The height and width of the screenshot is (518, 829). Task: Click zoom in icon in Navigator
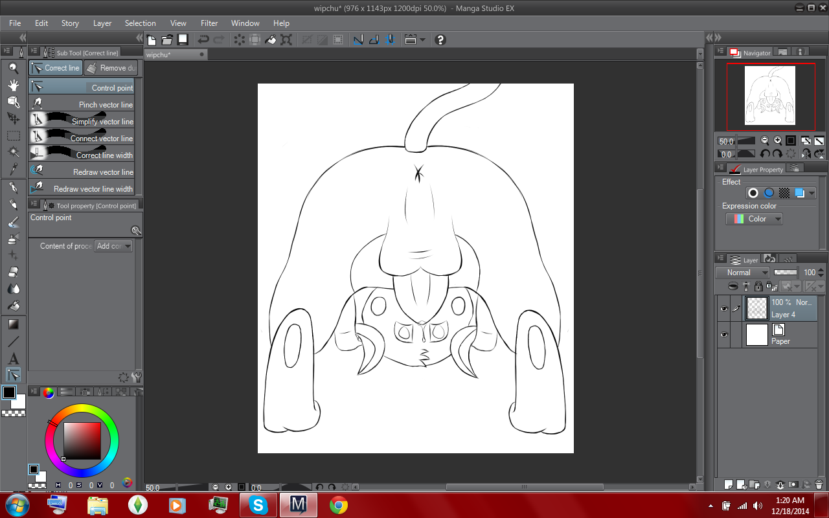click(778, 141)
